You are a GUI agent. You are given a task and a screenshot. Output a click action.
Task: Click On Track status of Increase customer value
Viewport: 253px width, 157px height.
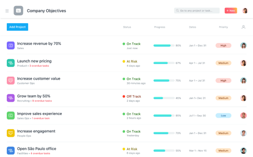point(134,79)
